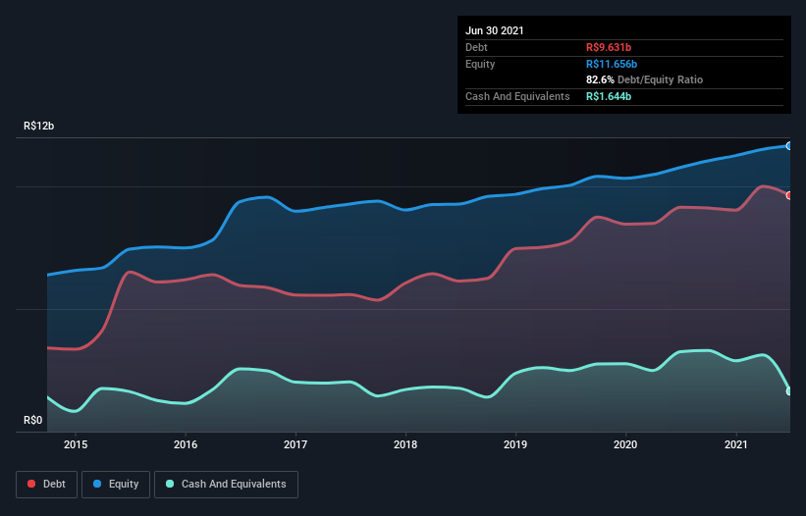Screen dimensions: 806x516
Task: Click the blue Equity endpoint marker
Action: (789, 146)
